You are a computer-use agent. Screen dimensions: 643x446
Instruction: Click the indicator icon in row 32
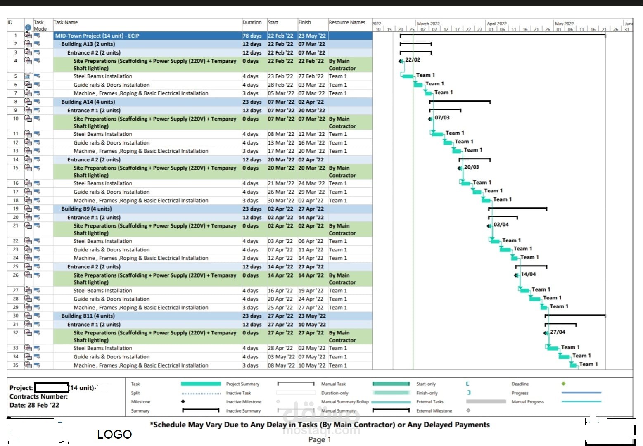tap(28, 332)
